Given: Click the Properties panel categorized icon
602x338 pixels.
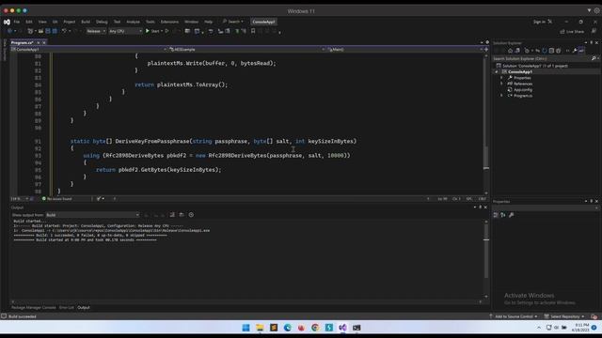Looking at the screenshot, I should coord(496,215).
